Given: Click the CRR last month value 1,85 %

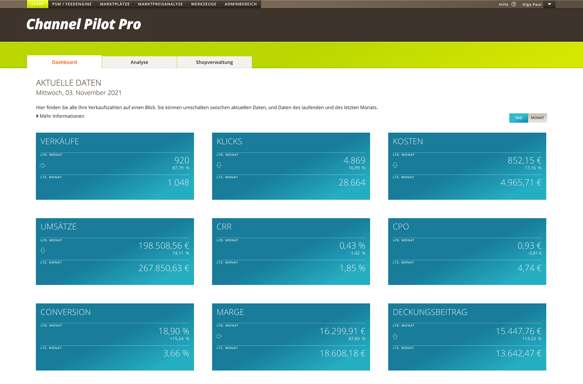Looking at the screenshot, I should pyautogui.click(x=352, y=268).
